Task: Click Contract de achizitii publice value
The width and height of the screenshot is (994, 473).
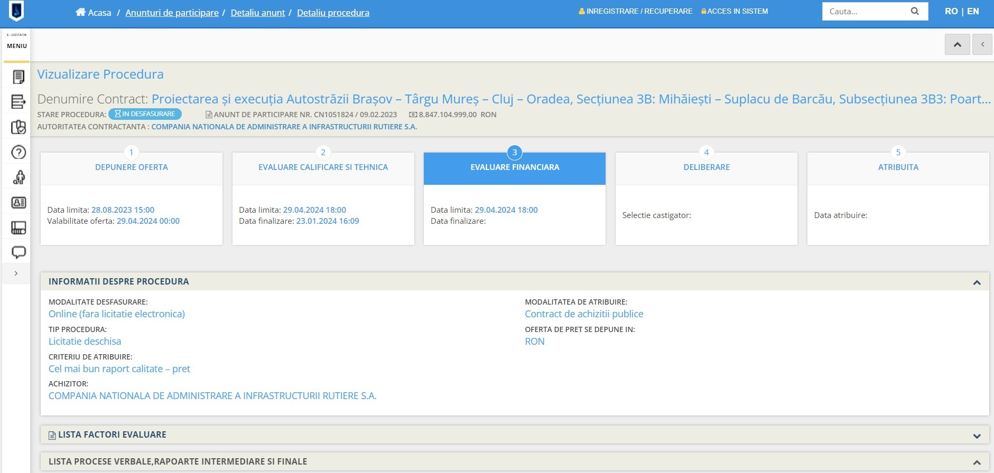Action: click(x=584, y=314)
